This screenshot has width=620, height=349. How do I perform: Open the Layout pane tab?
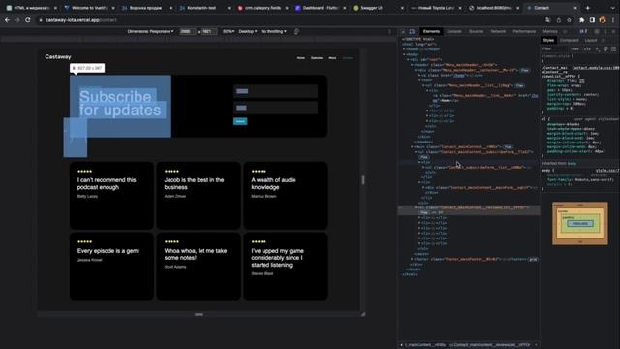pos(590,40)
